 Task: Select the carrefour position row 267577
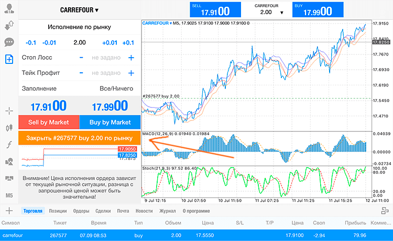(196, 235)
